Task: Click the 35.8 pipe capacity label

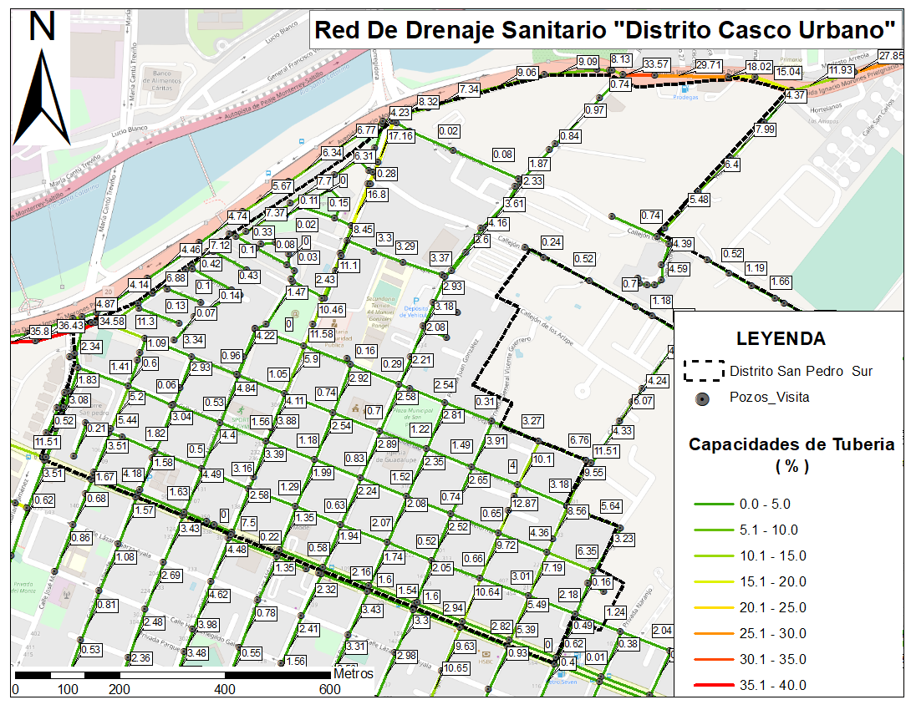Action: [39, 332]
